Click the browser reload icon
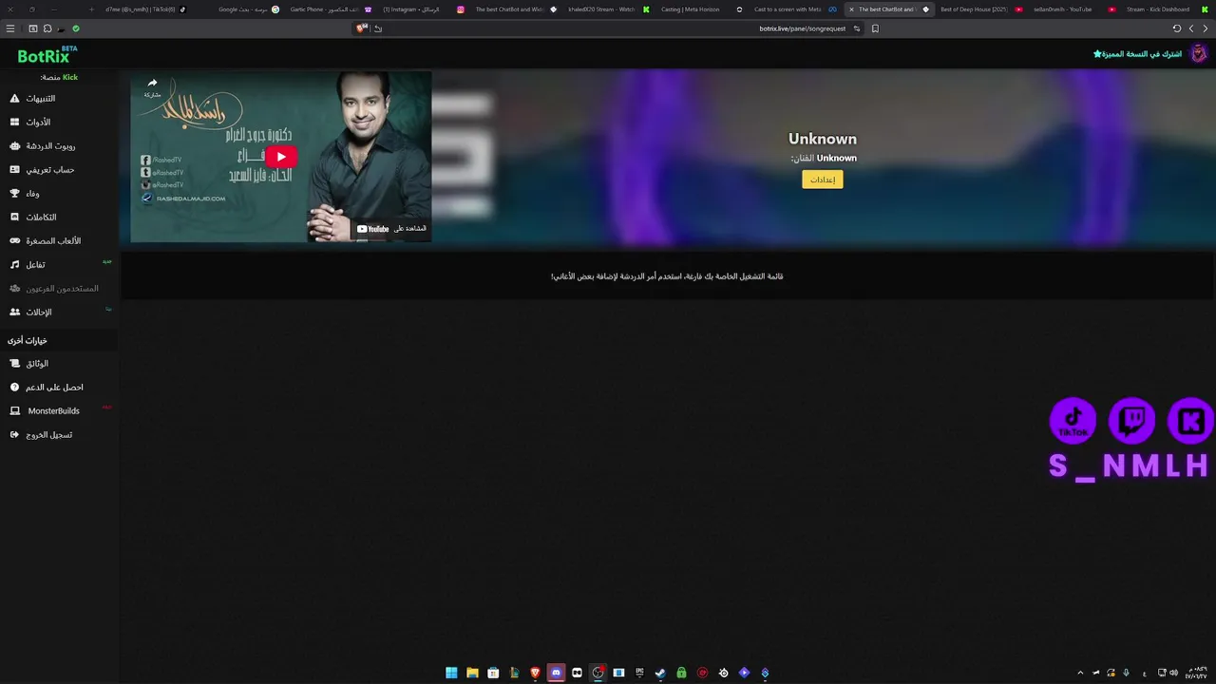 coord(1176,28)
